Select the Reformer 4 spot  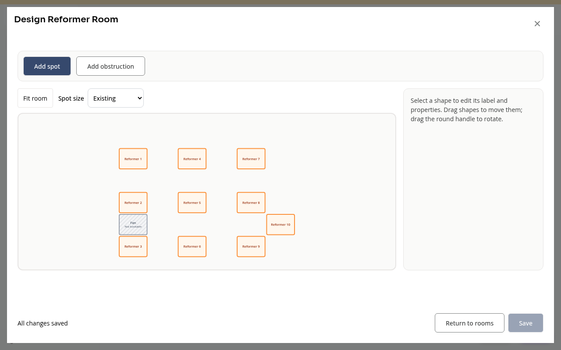pyautogui.click(x=192, y=159)
